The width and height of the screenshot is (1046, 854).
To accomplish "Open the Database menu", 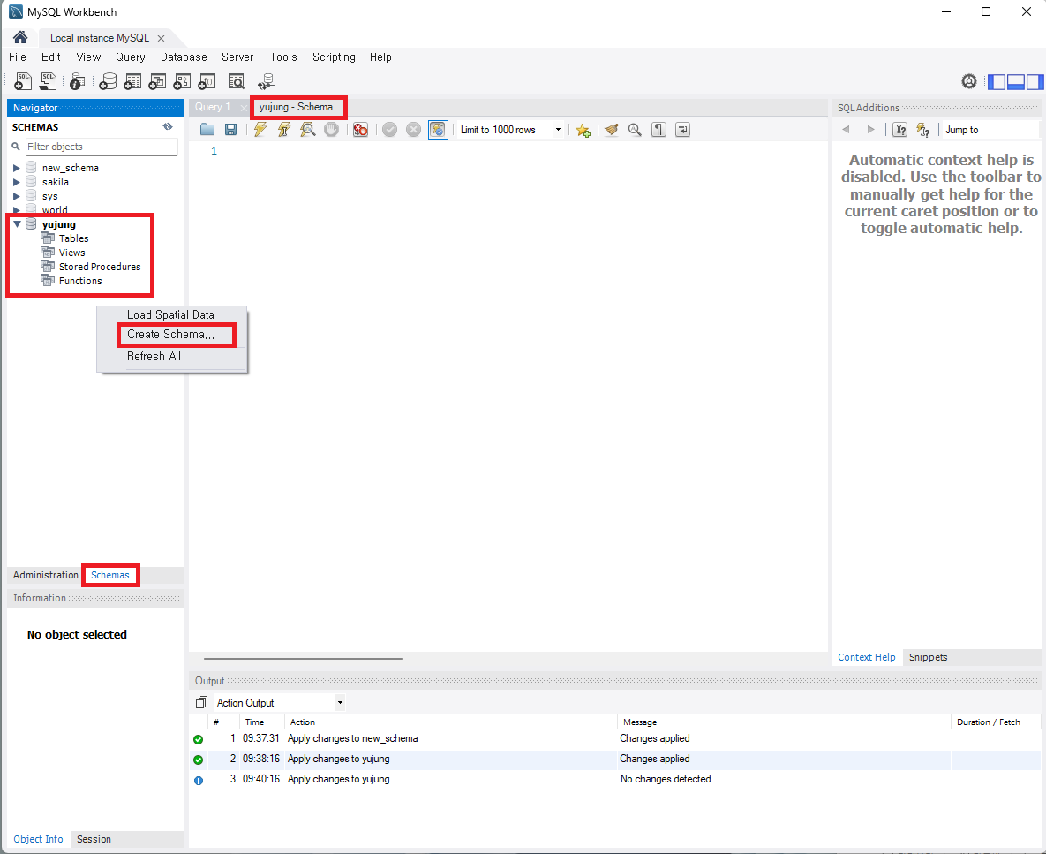I will (x=184, y=57).
